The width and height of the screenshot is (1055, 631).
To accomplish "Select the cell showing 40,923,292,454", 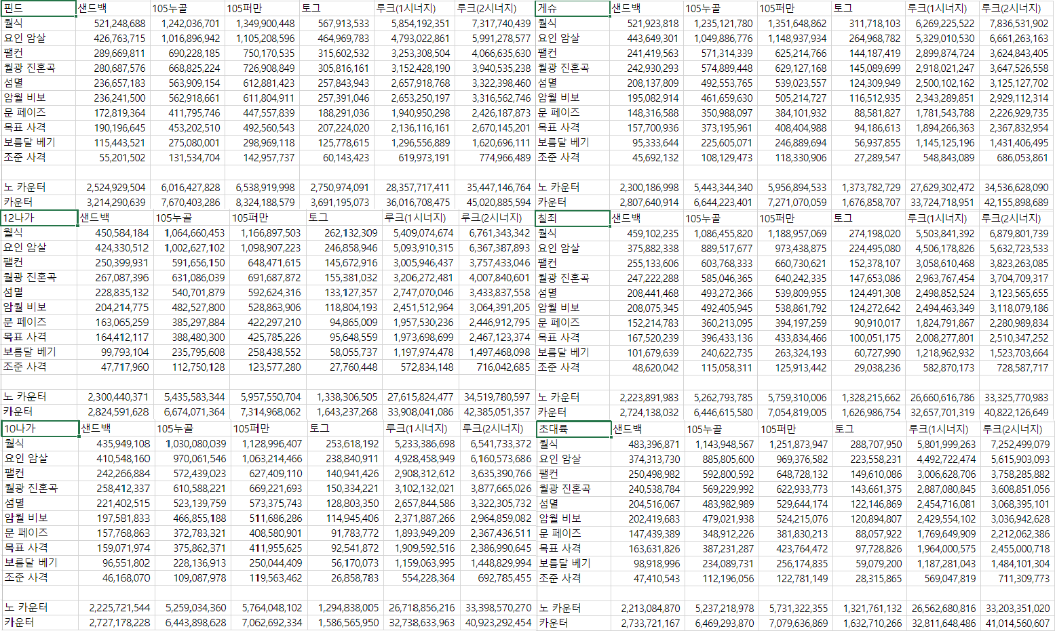I will click(x=498, y=622).
